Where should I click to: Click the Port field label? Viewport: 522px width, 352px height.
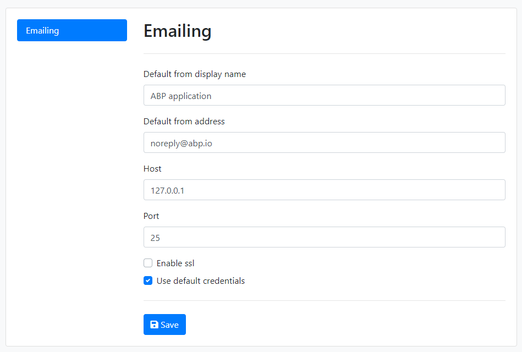(x=151, y=216)
